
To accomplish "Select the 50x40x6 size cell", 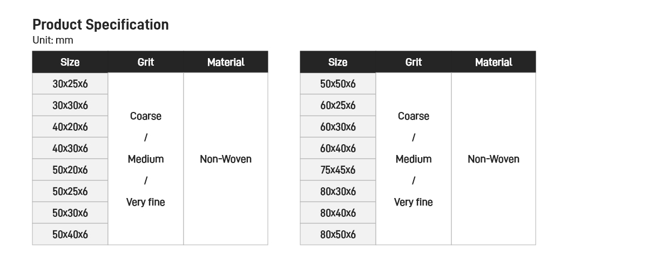I will (x=70, y=235).
